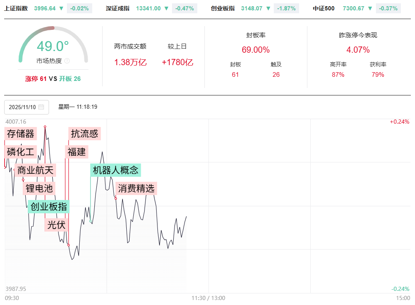Click the 涨停 61 count text
This screenshot has width=415, height=305.
[36, 79]
